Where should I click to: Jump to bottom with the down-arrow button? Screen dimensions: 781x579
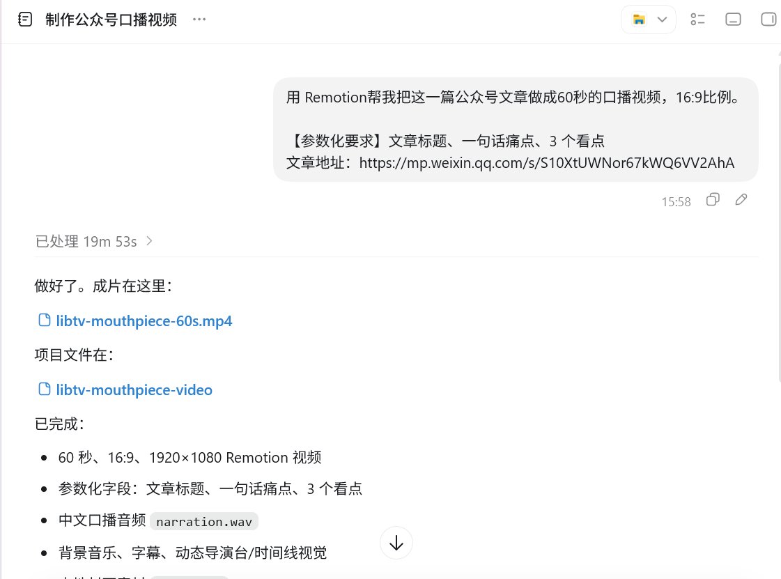click(x=396, y=543)
